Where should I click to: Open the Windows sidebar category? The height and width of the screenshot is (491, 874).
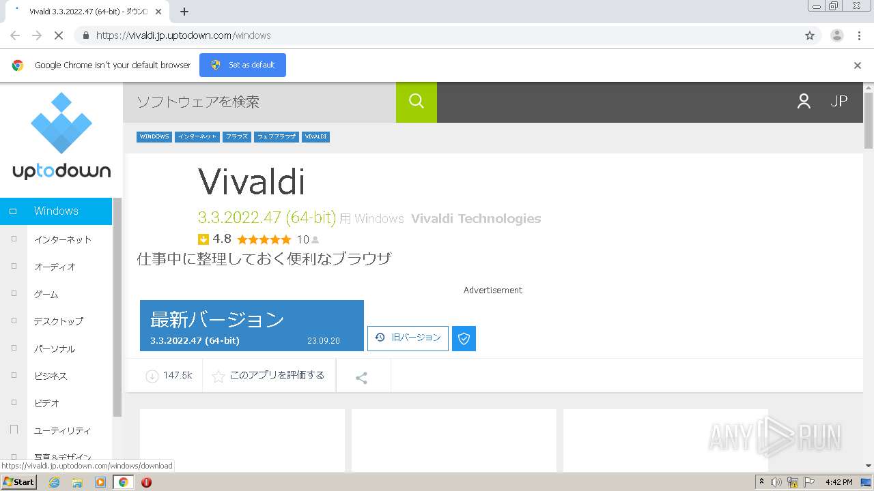pyautogui.click(x=56, y=211)
